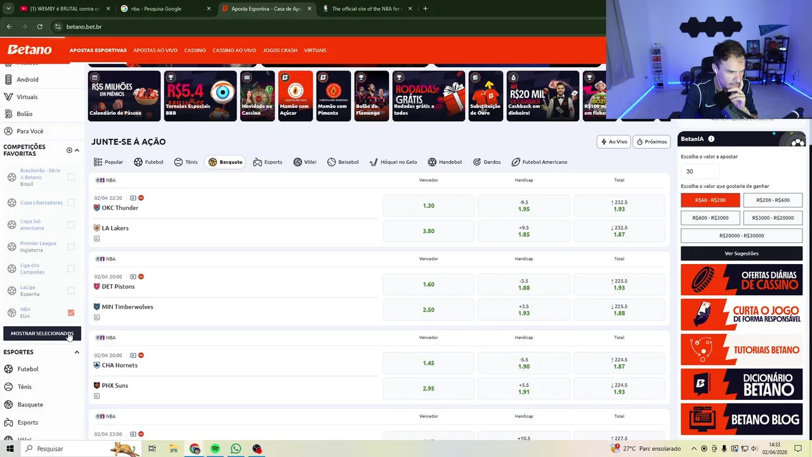Open Apostas Esportivas menu
The height and width of the screenshot is (457, 812).
[98, 50]
